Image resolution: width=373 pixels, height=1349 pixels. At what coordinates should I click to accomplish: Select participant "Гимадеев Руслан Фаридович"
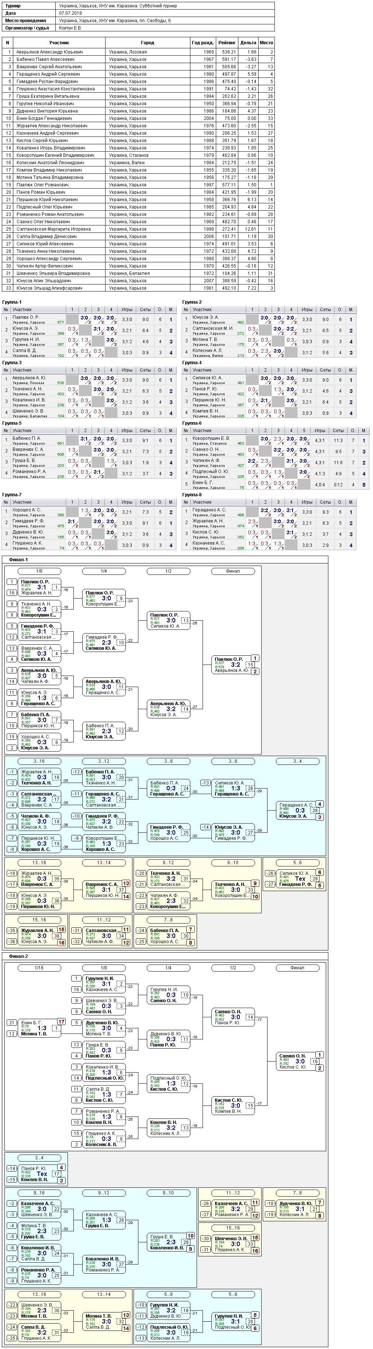tap(46, 81)
